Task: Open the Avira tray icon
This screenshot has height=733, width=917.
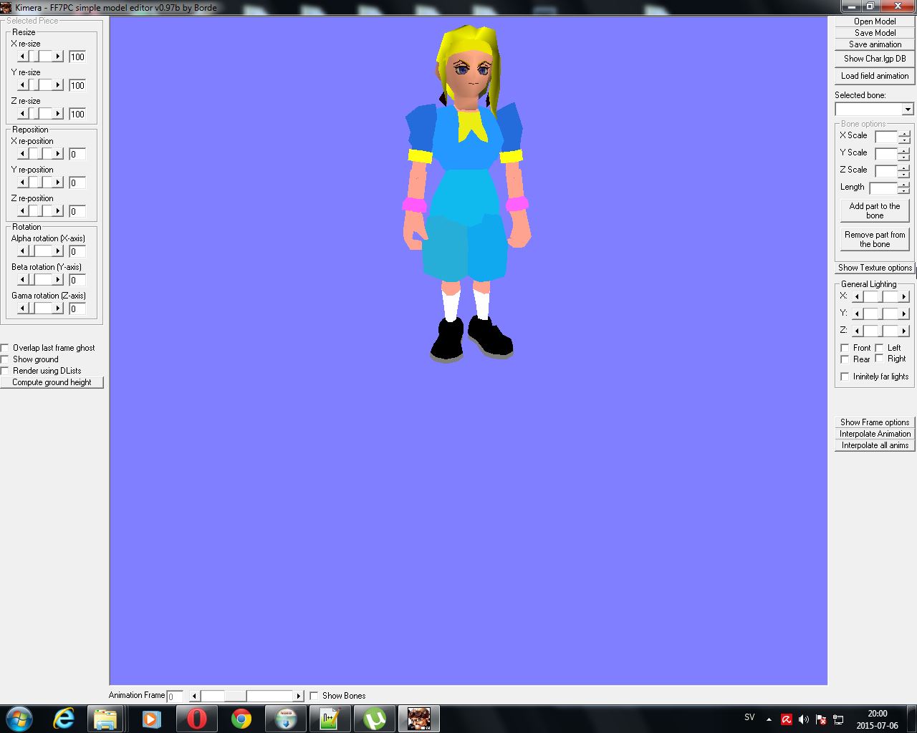Action: [786, 719]
